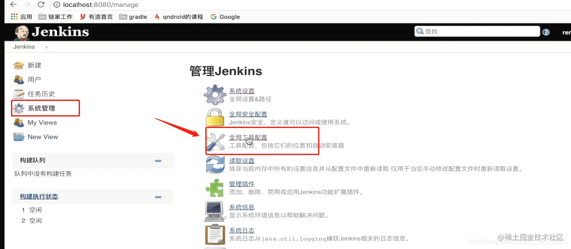The image size is (571, 249).
Task: Open the 应用 apps bookmark icon
Action: pos(14,17)
